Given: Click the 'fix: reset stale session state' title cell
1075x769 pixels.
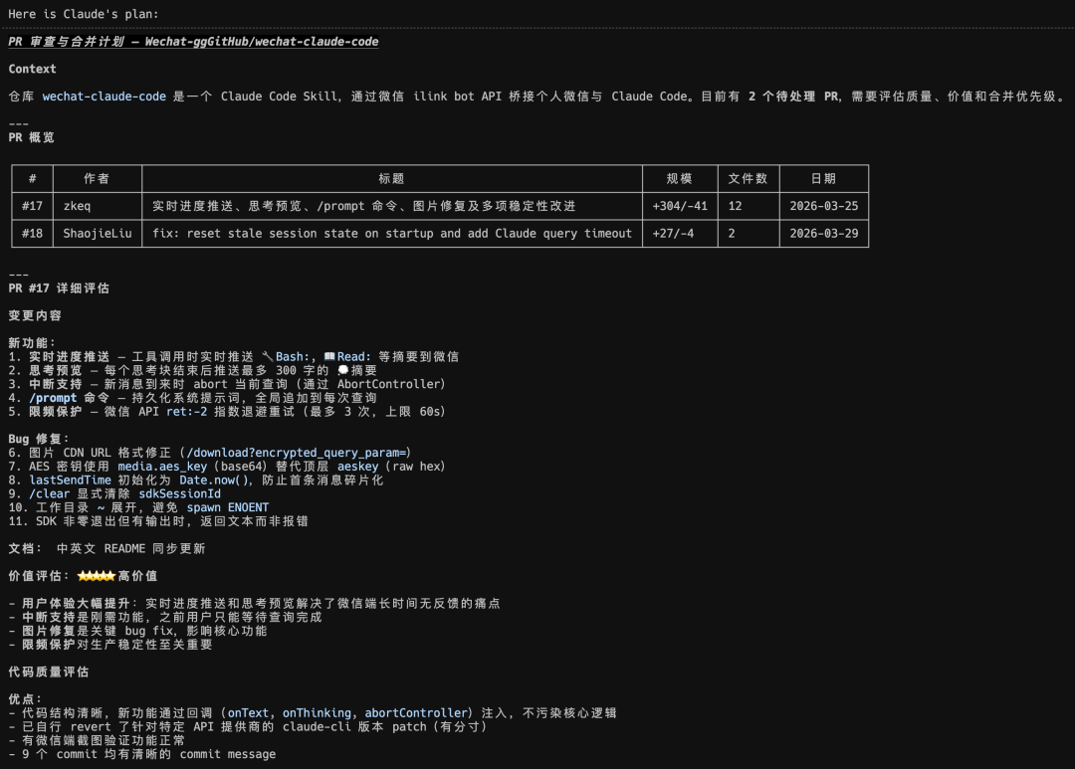Looking at the screenshot, I should click(x=392, y=233).
